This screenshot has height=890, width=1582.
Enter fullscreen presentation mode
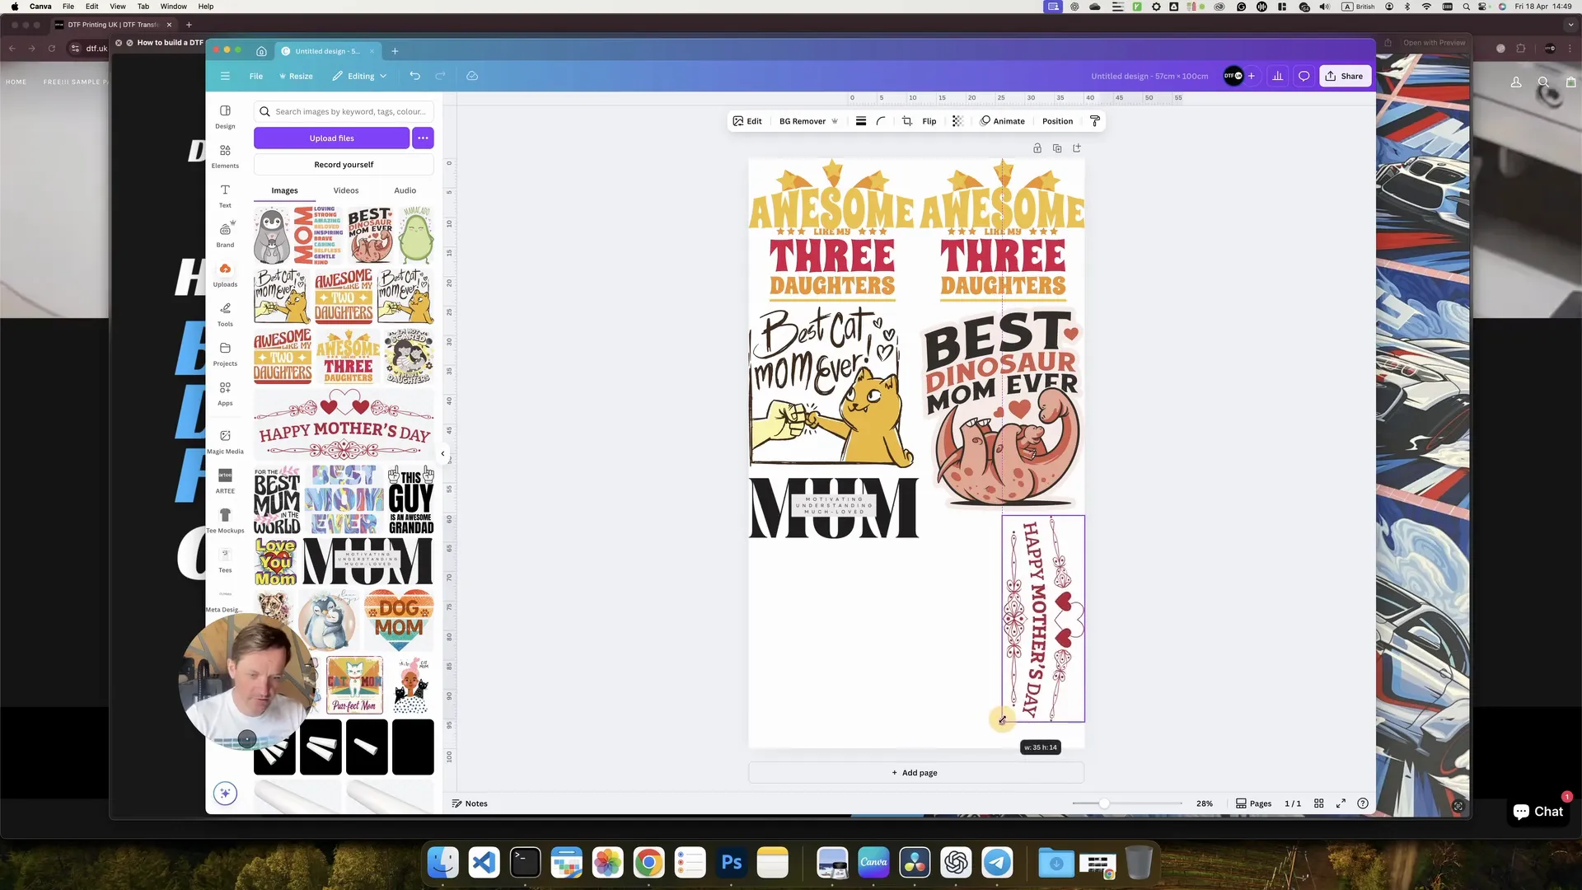[x=1341, y=803]
